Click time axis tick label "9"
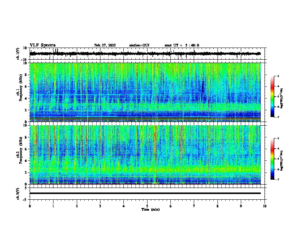The image size is (298, 231). click(241, 206)
